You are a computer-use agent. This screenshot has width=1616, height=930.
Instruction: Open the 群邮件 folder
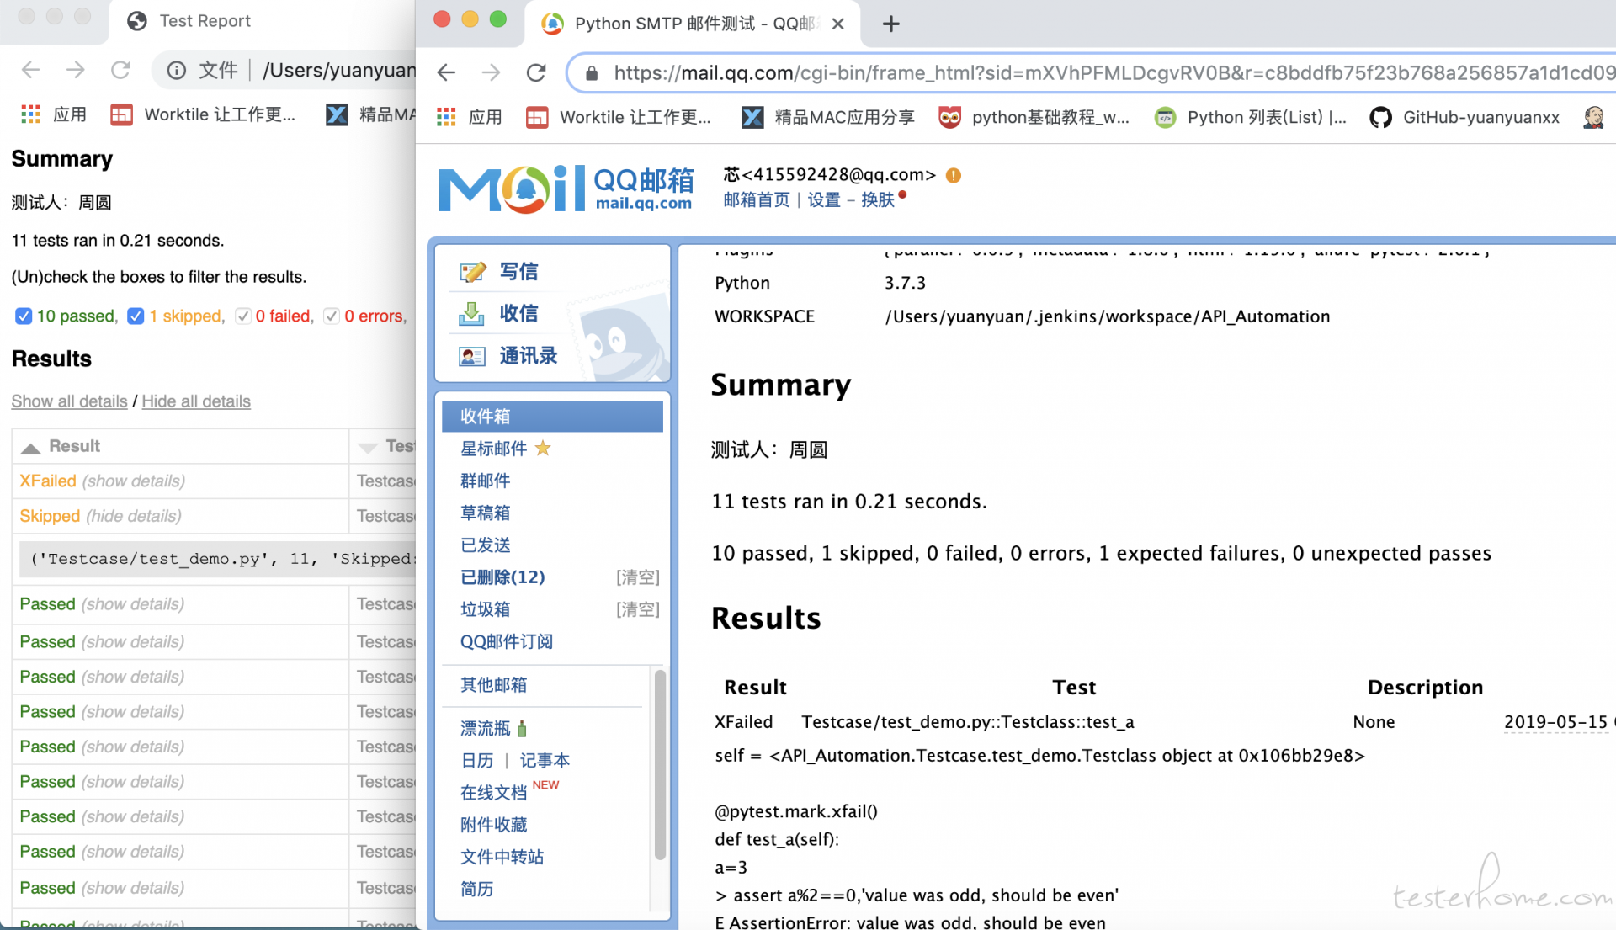click(x=485, y=481)
